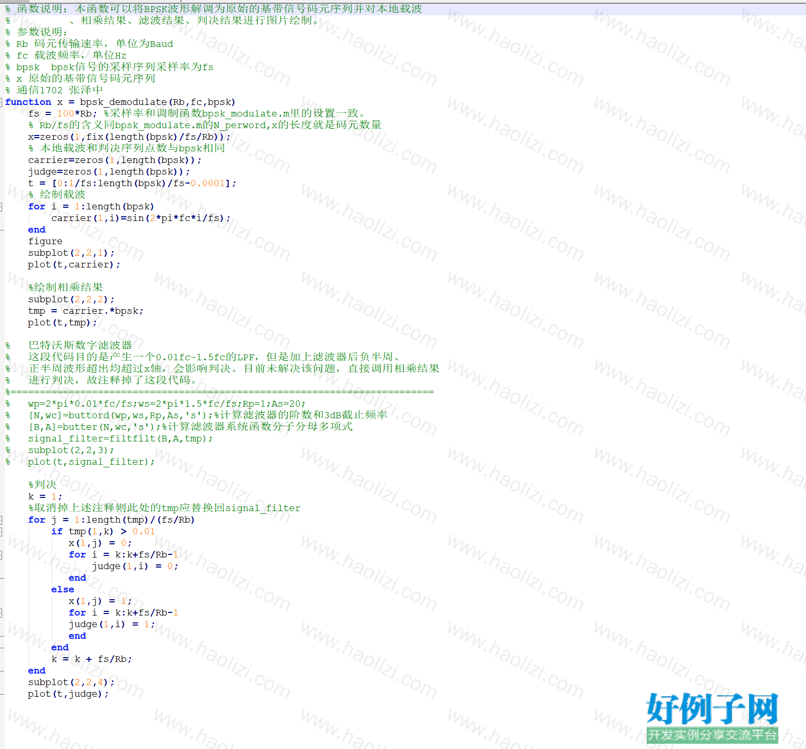Click the comment '%绘制相乘结果'
The height and width of the screenshot is (749, 806).
coord(65,287)
